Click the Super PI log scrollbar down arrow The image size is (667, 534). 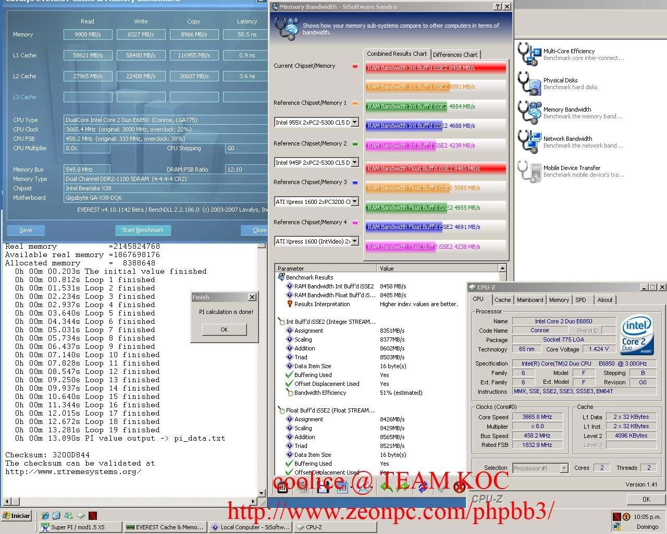262,493
